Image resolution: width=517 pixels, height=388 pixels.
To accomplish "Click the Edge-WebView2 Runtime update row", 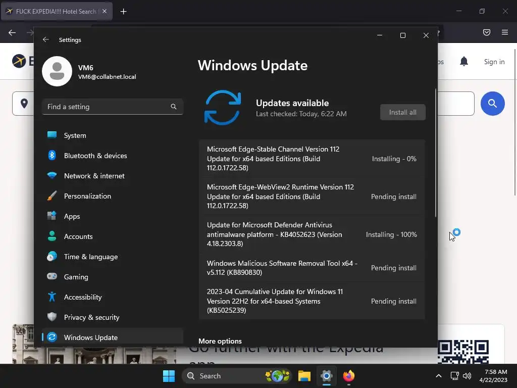I will click(312, 197).
